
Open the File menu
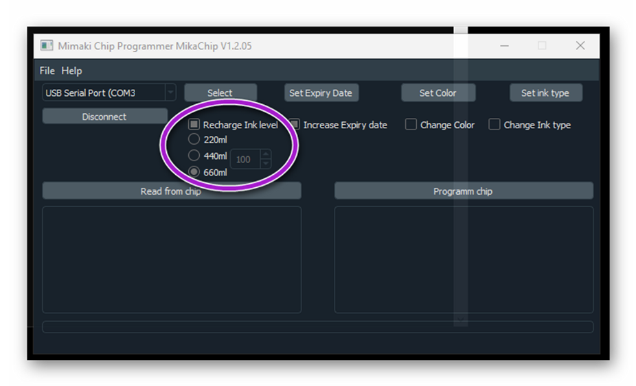coord(47,71)
